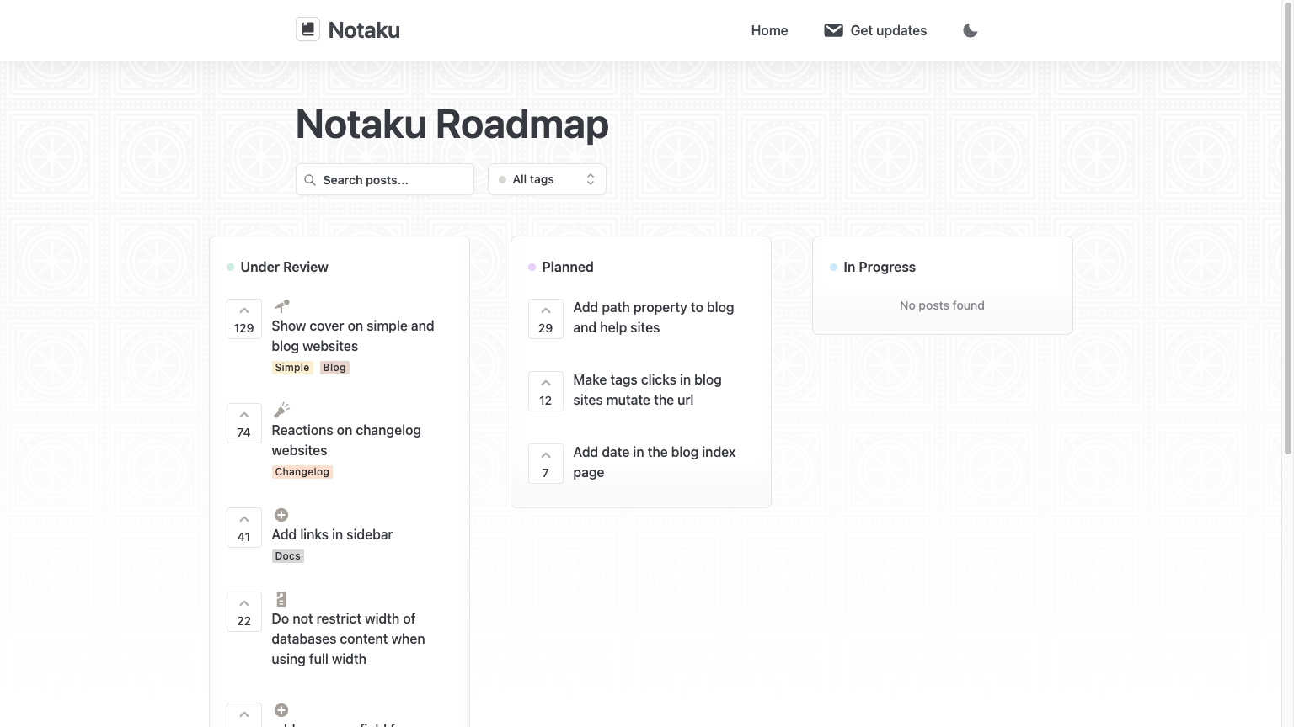Toggle dark mode with the moon icon
The width and height of the screenshot is (1294, 727).
(x=970, y=30)
